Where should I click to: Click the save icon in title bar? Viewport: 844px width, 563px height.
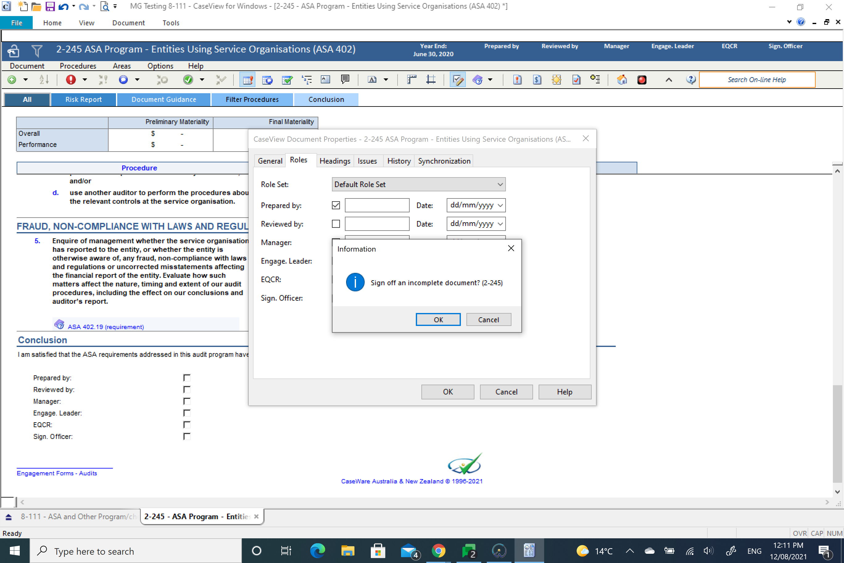(50, 6)
